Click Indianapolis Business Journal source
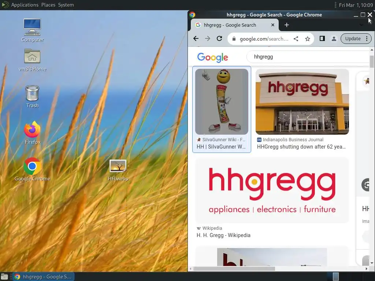This screenshot has height=281, width=375. point(293,139)
